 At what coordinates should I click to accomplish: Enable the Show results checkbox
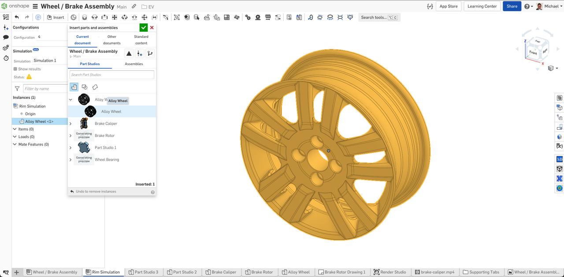15,69
